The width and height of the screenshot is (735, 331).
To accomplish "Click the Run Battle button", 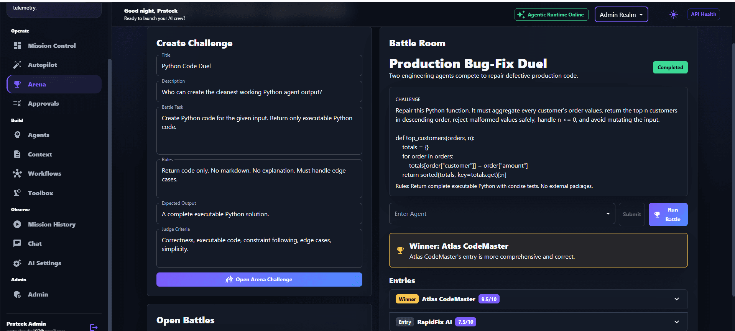I will [x=668, y=214].
